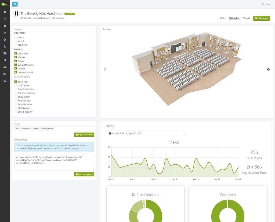The width and height of the screenshot is (275, 222).
Task: Enable the Dark theme option
Action: (16, 86)
